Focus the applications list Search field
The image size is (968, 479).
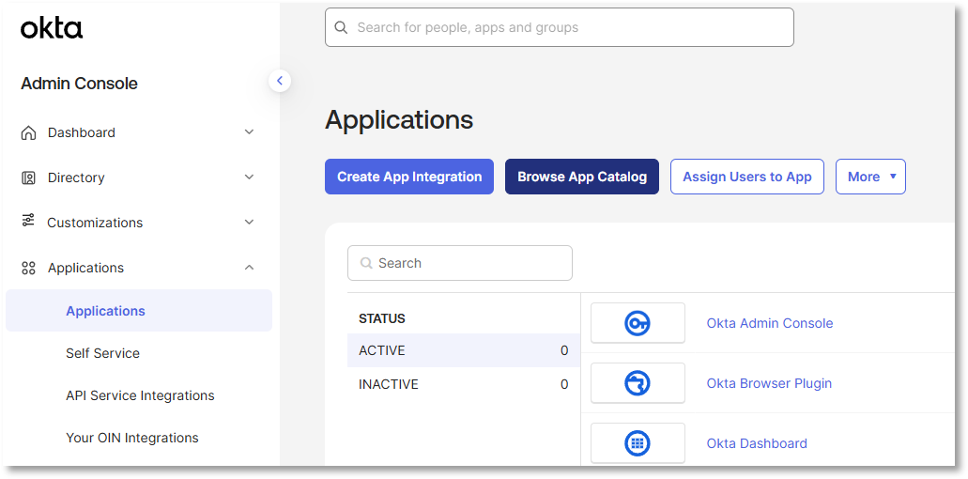coord(460,263)
